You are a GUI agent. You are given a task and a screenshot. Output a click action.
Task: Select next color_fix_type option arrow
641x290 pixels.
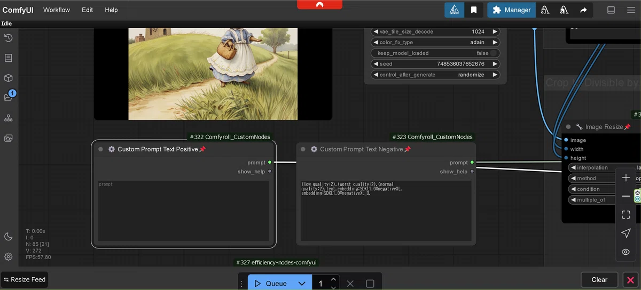pos(495,42)
